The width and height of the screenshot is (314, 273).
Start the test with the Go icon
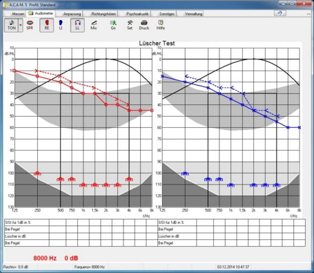coord(113,25)
